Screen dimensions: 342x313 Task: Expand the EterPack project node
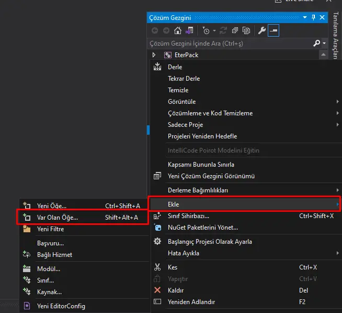tap(154, 55)
